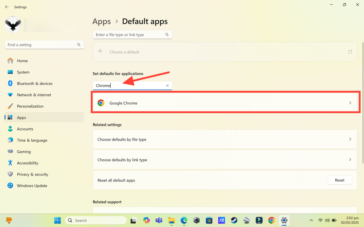Open the dark teal arrow app on taskbar

tap(259, 220)
